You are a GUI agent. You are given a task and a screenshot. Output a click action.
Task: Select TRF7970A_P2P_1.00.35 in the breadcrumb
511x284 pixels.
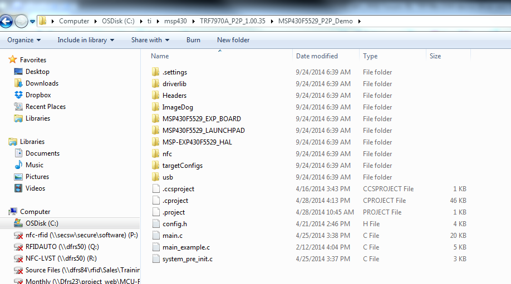pos(233,21)
